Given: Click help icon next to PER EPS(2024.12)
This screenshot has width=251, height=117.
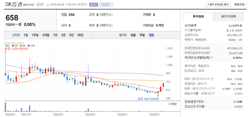Looking at the screenshot, I should click(x=212, y=79).
